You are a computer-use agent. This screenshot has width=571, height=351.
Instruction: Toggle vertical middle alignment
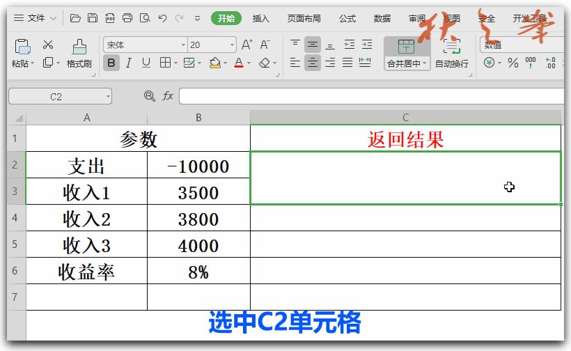click(x=313, y=45)
